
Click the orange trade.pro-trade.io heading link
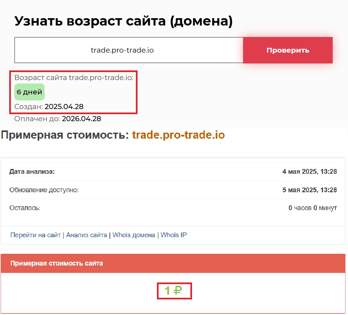pyautogui.click(x=178, y=135)
